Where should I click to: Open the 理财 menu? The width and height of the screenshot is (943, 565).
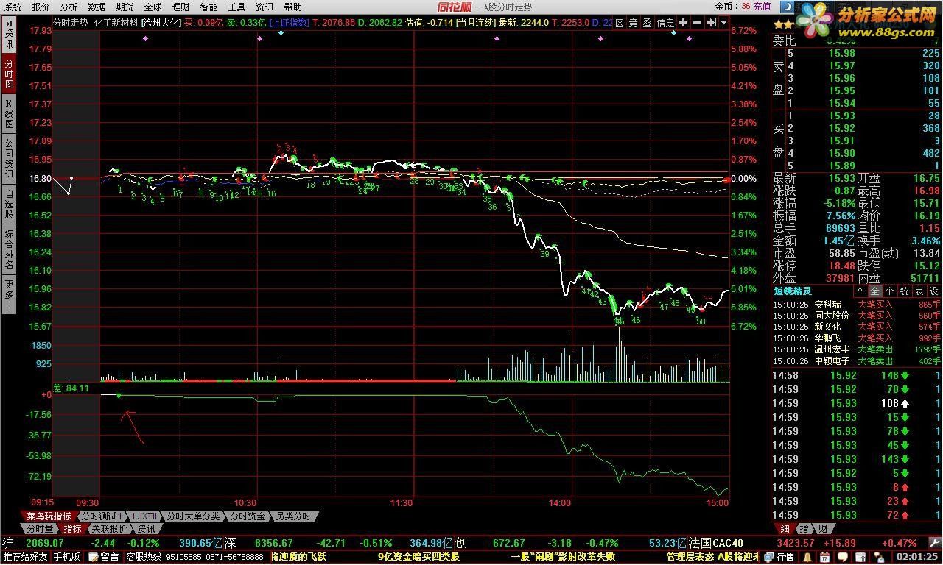click(x=180, y=7)
